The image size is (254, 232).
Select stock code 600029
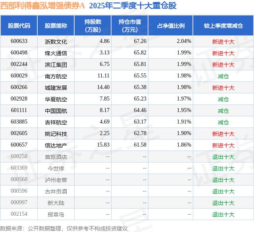coord(19,76)
